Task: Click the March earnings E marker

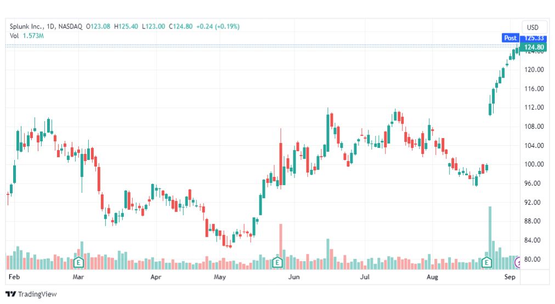Action: 78,262
